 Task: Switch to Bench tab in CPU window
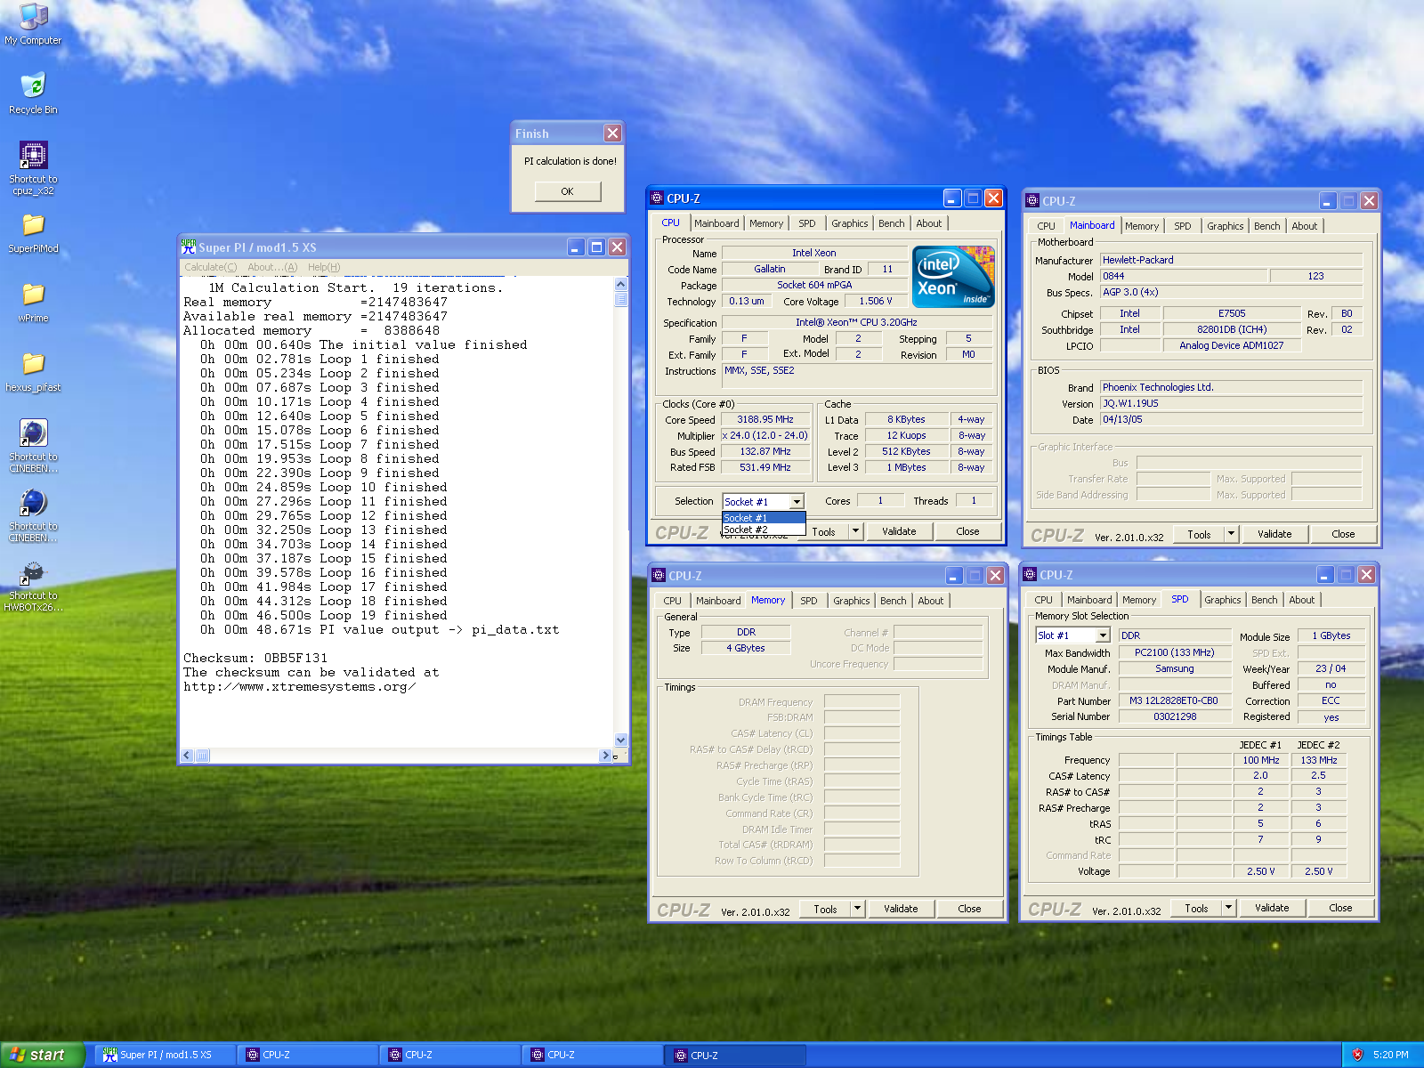[891, 223]
